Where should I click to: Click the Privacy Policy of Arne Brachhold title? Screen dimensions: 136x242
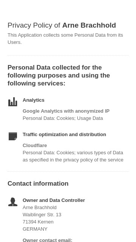pyautogui.click(x=62, y=25)
